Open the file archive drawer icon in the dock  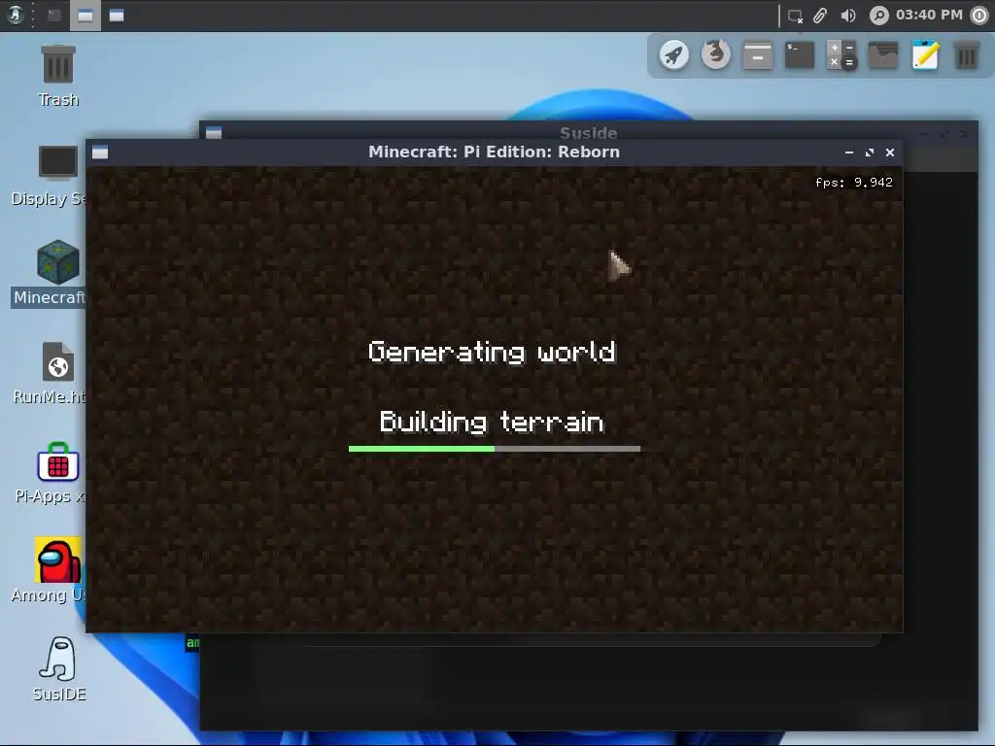(x=758, y=55)
